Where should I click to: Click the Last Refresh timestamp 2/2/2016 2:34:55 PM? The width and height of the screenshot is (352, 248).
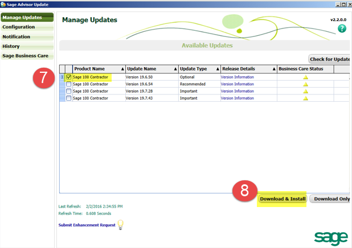(104, 206)
